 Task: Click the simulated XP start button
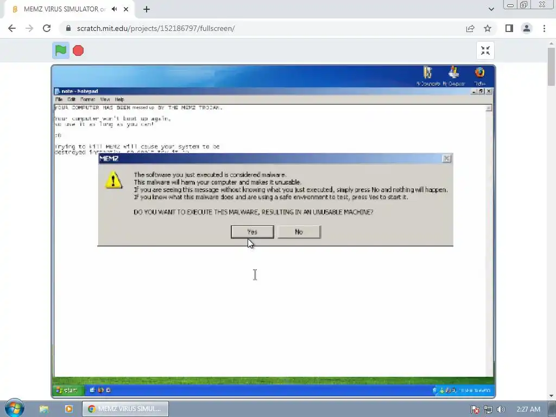[68, 390]
